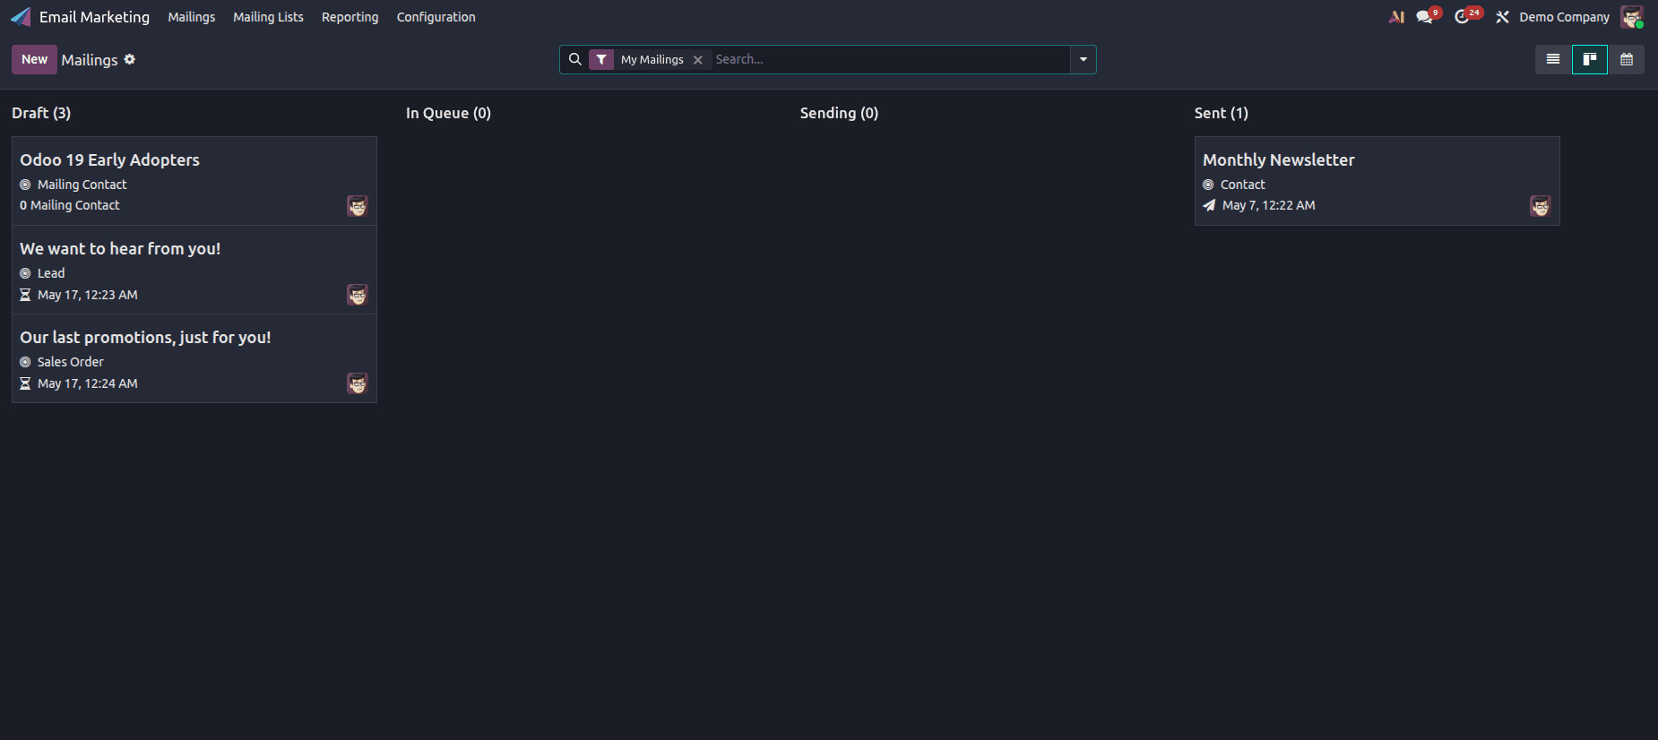Open the conversations icon with 9 badge
The image size is (1658, 740).
pos(1428,16)
